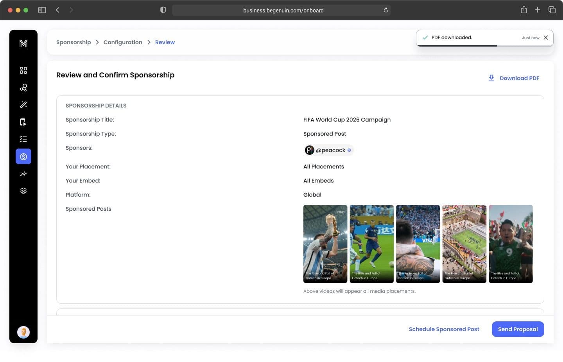This screenshot has height=362, width=563.
Task: Click the @peacock sponsor chip
Action: (328, 150)
